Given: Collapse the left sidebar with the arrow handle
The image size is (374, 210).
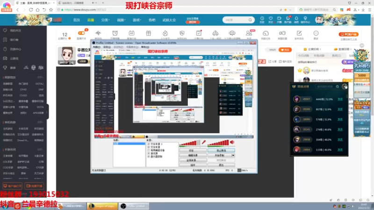Looking at the screenshot, I should (47, 112).
